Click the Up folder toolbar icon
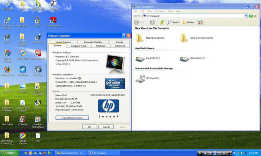 click(x=162, y=22)
